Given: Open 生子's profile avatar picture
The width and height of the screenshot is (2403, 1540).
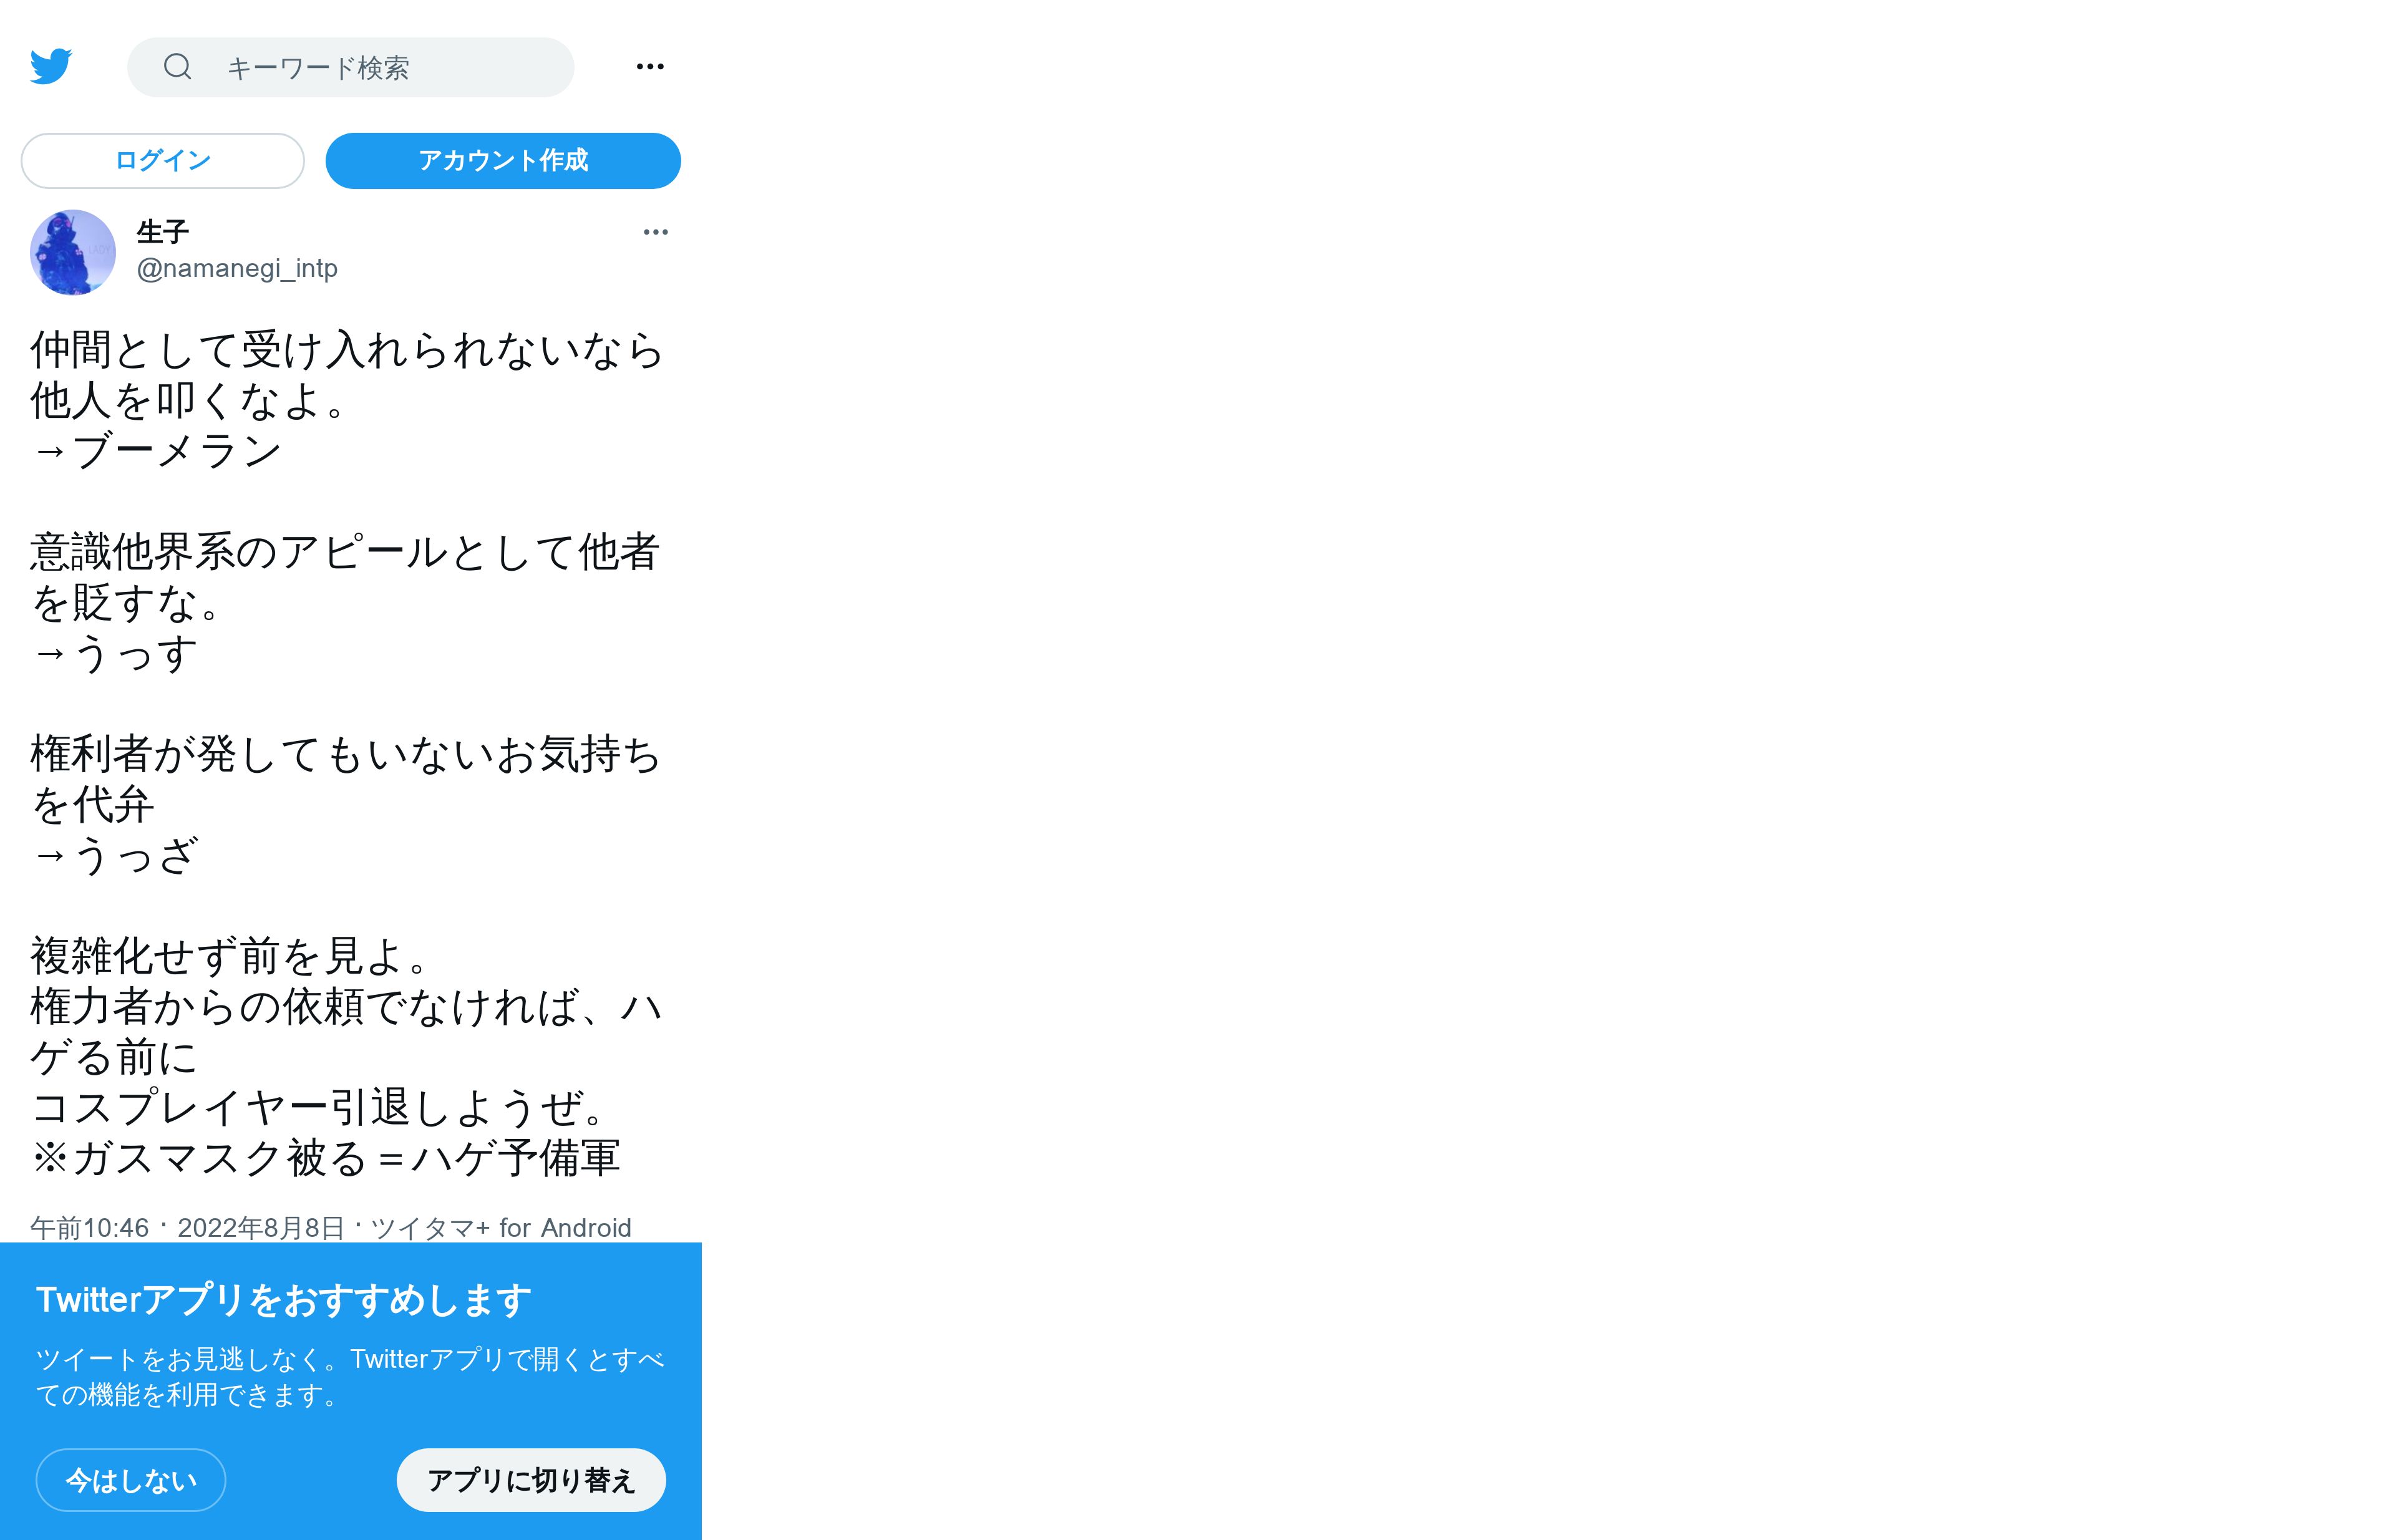Looking at the screenshot, I should coord(73,252).
